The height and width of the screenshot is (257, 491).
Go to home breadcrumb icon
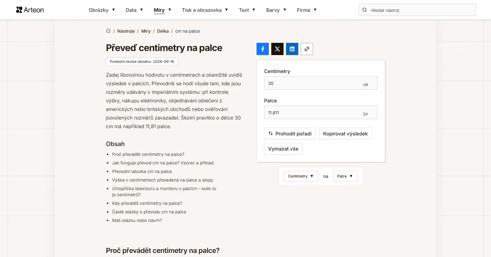(x=108, y=31)
